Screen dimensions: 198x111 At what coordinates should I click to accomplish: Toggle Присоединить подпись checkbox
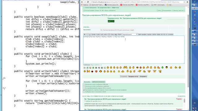tap(84, 90)
